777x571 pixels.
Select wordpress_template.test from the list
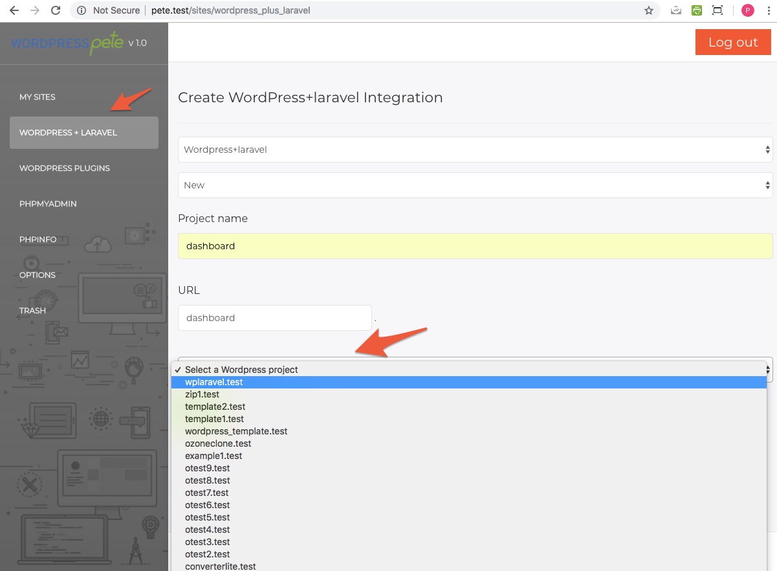[469, 431]
